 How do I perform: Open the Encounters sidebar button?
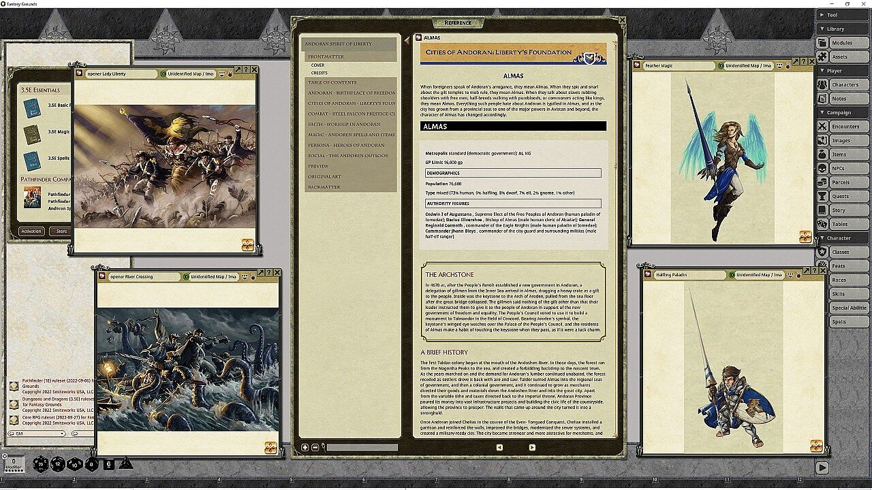pos(842,127)
